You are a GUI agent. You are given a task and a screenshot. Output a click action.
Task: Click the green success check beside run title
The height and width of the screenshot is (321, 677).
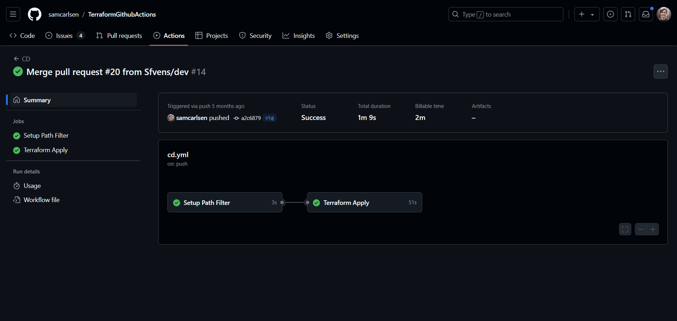click(x=18, y=72)
